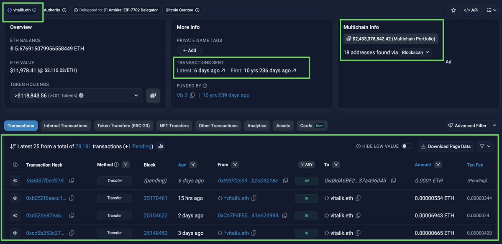Open the Cards New tab

[312, 126]
